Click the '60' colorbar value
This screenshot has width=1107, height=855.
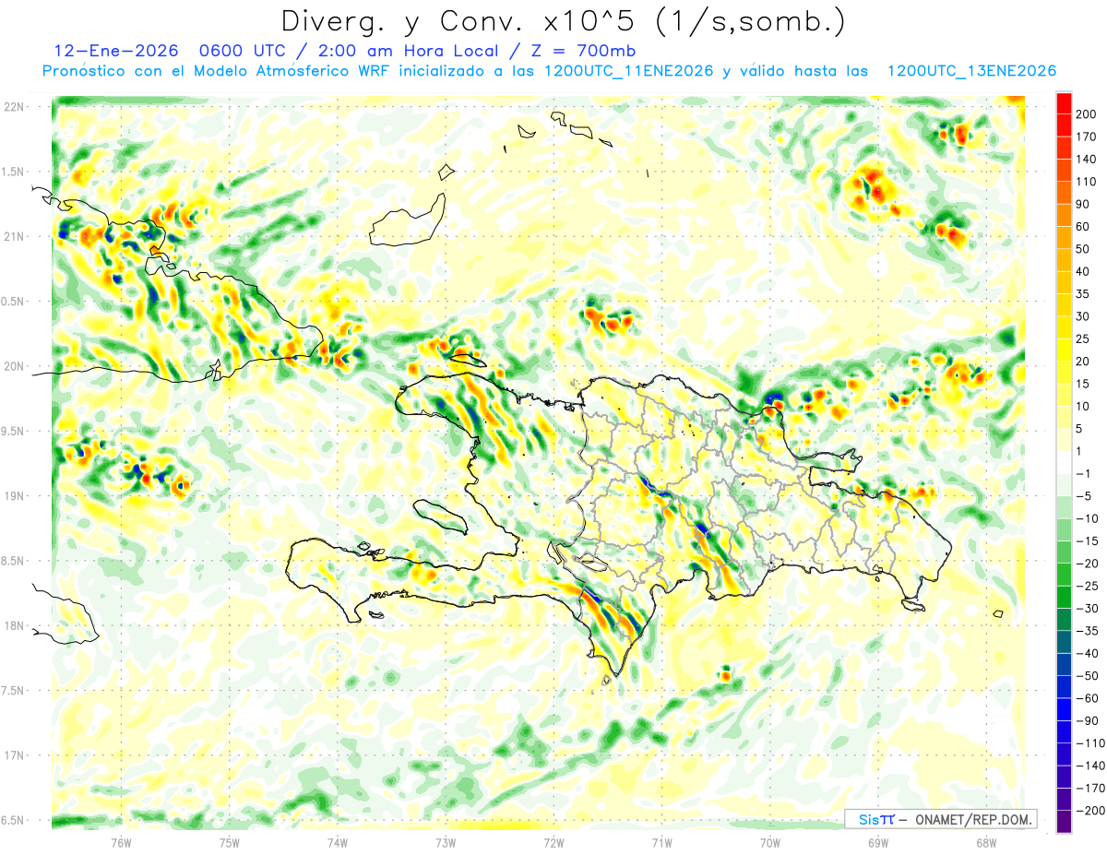(1083, 227)
